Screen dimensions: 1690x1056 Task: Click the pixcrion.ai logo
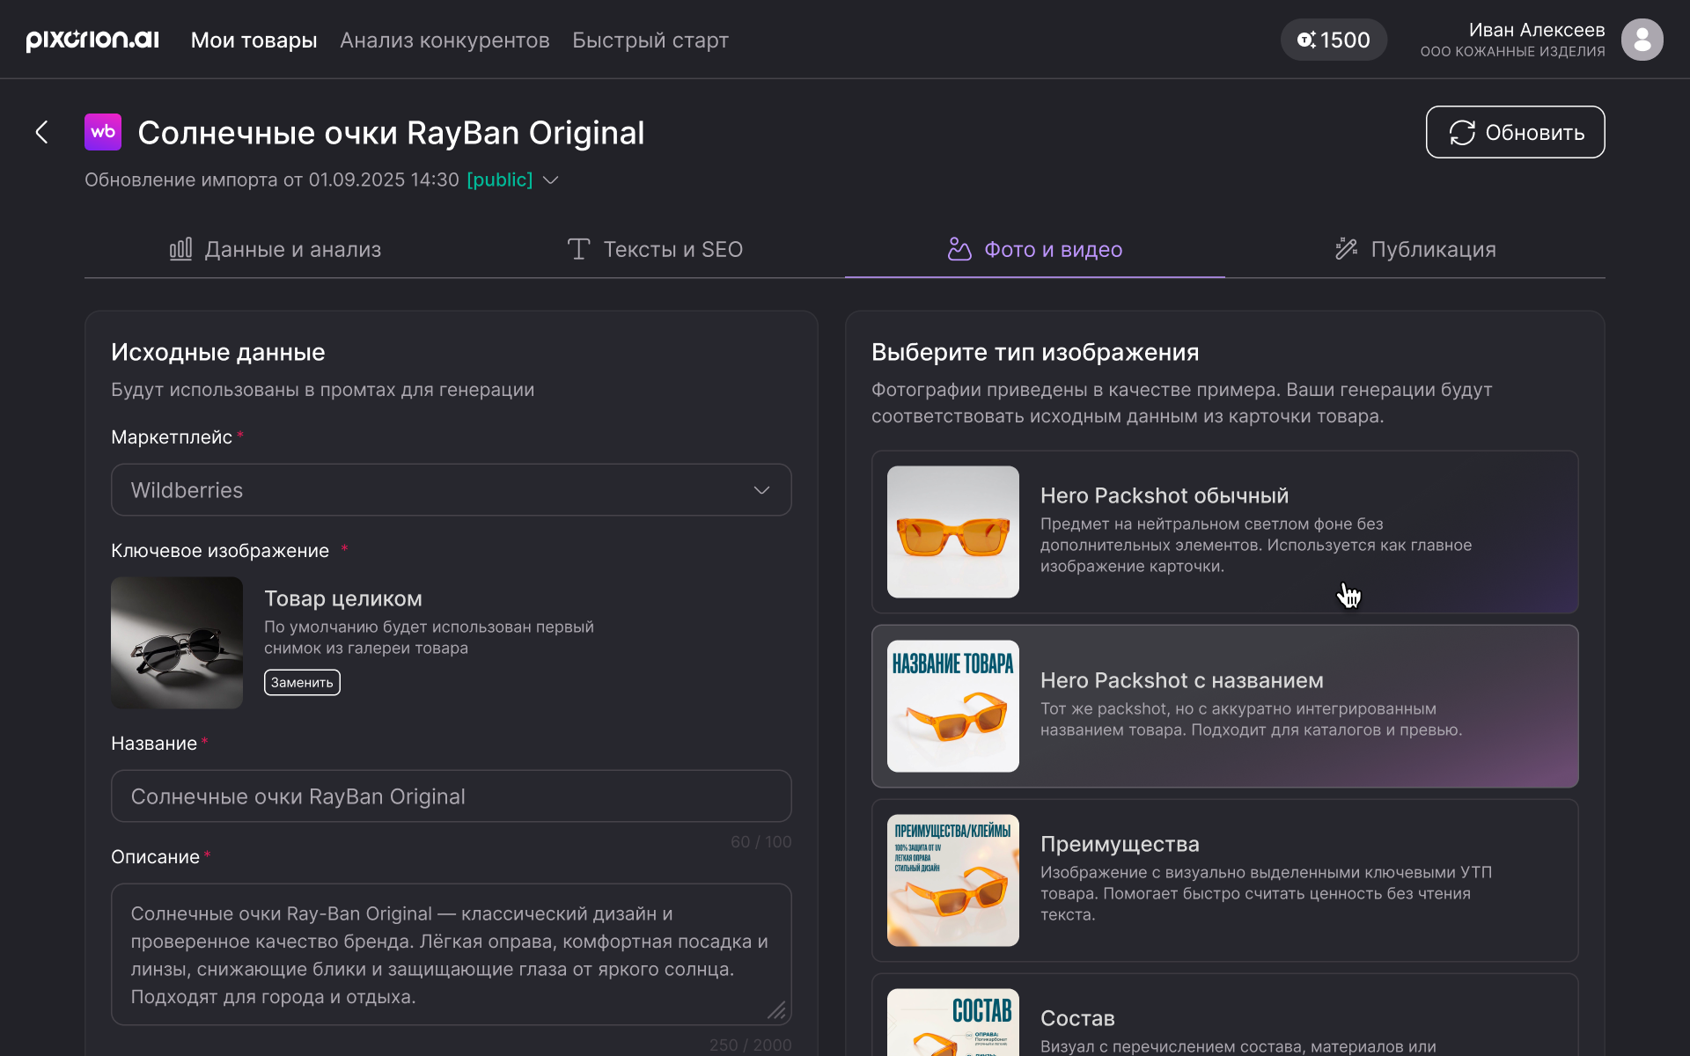pyautogui.click(x=92, y=40)
